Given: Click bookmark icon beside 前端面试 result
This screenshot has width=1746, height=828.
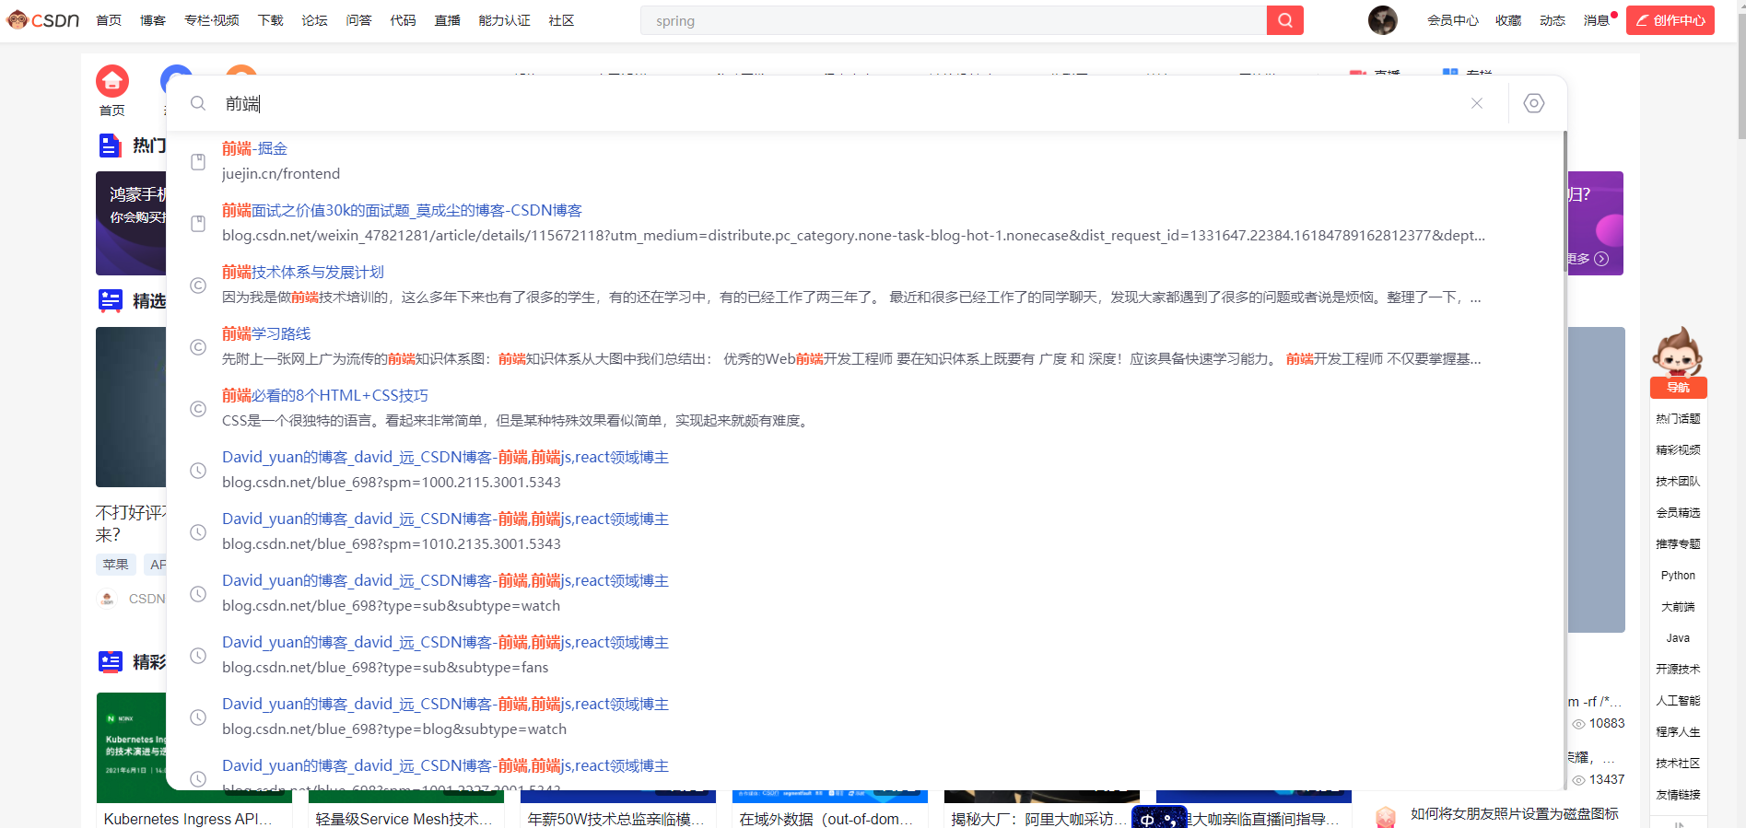Looking at the screenshot, I should [x=198, y=224].
